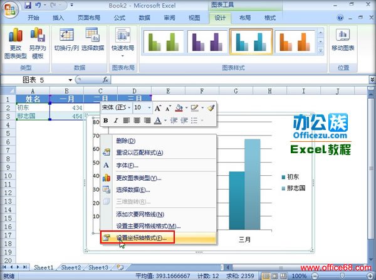Click the zoom out minus button
Image resolution: width=376 pixels, height=280 pixels.
coord(315,276)
